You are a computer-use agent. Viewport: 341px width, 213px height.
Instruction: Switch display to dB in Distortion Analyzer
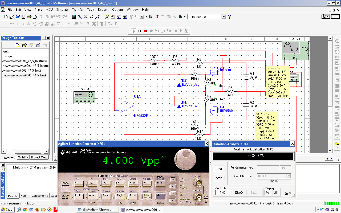275,192
